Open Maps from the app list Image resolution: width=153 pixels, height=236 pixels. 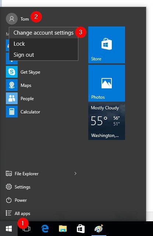point(26,85)
